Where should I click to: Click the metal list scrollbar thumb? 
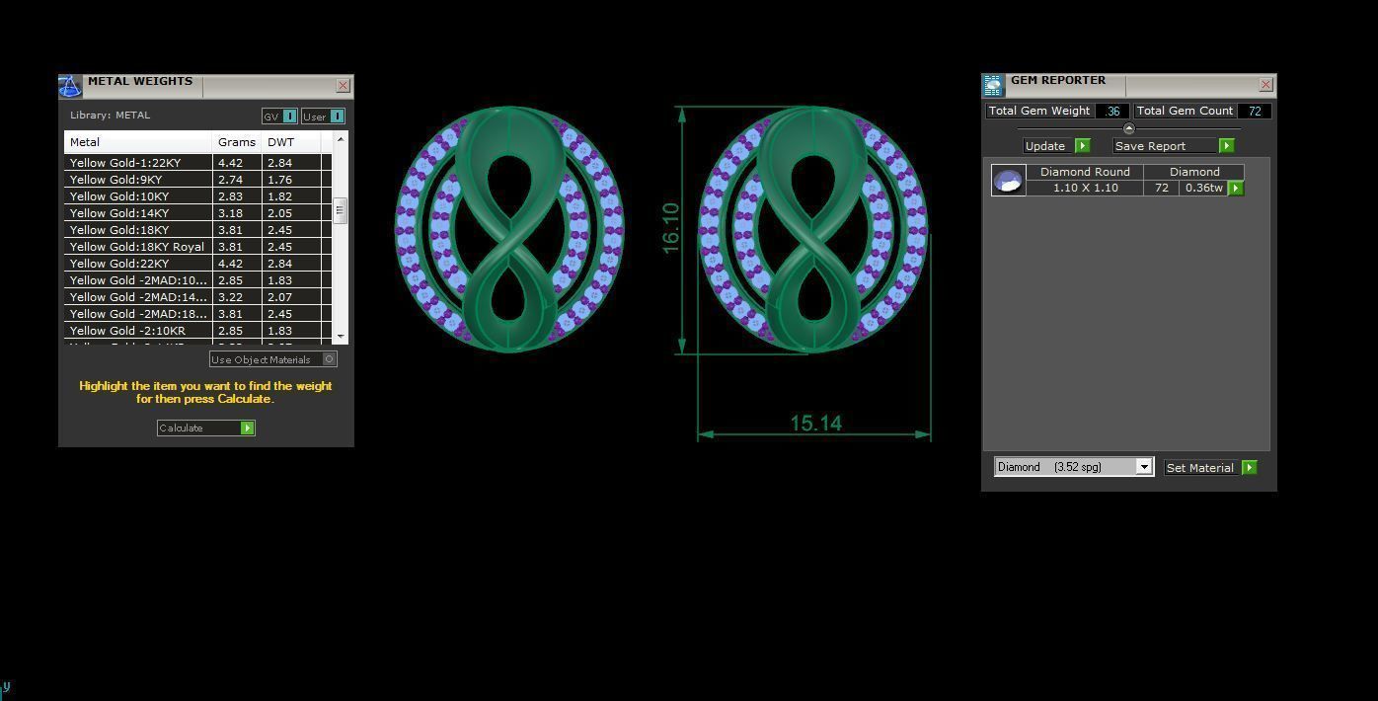click(341, 210)
